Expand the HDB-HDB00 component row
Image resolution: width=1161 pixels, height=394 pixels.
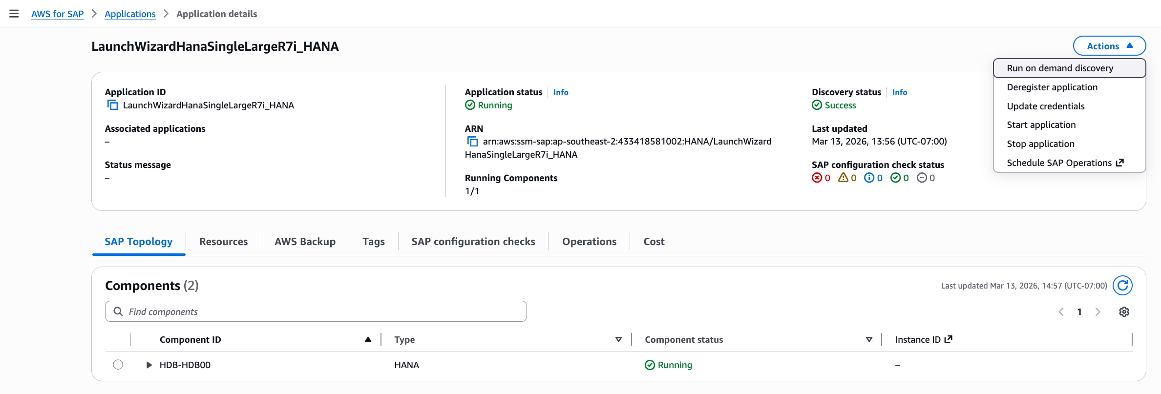coord(149,365)
